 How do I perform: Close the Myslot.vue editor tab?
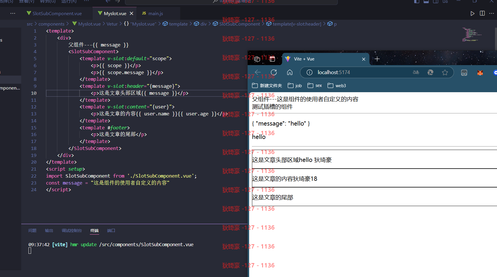click(x=131, y=13)
